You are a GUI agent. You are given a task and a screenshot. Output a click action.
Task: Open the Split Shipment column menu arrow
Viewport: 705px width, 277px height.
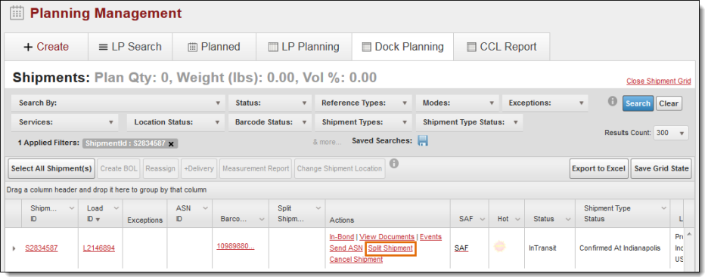[x=318, y=208]
